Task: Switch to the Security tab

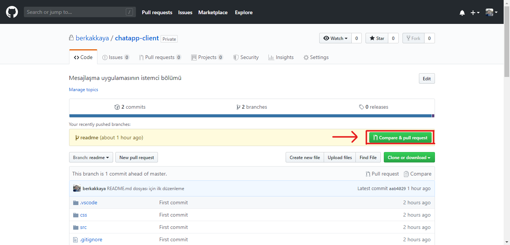Action: [246, 57]
